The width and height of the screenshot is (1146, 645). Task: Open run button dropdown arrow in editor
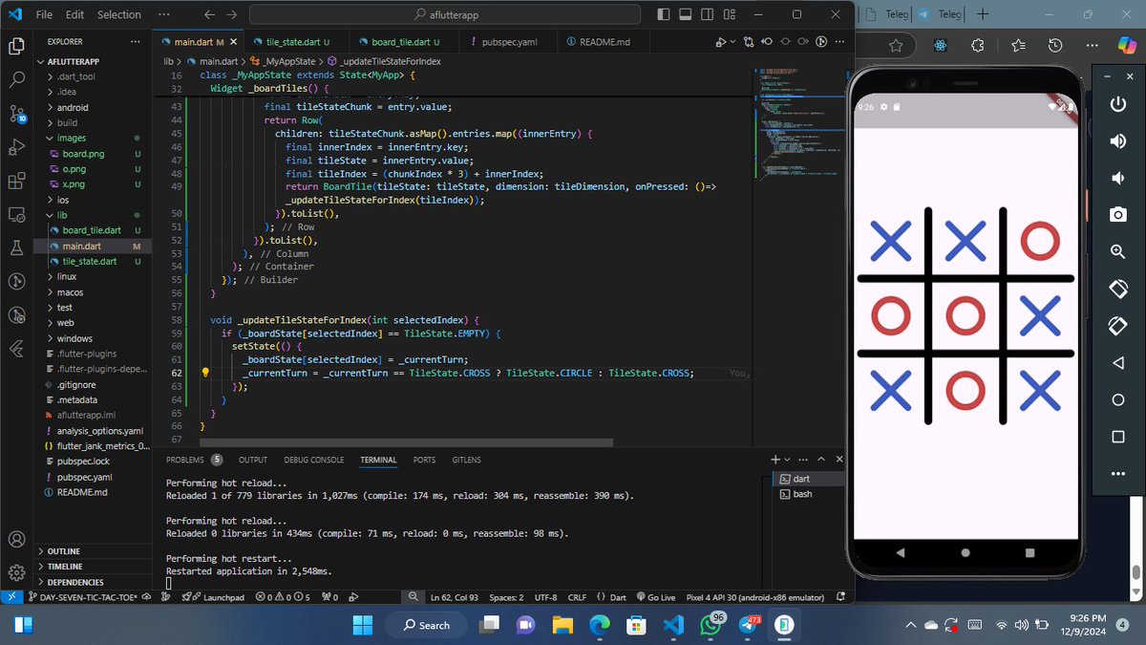coord(733,43)
